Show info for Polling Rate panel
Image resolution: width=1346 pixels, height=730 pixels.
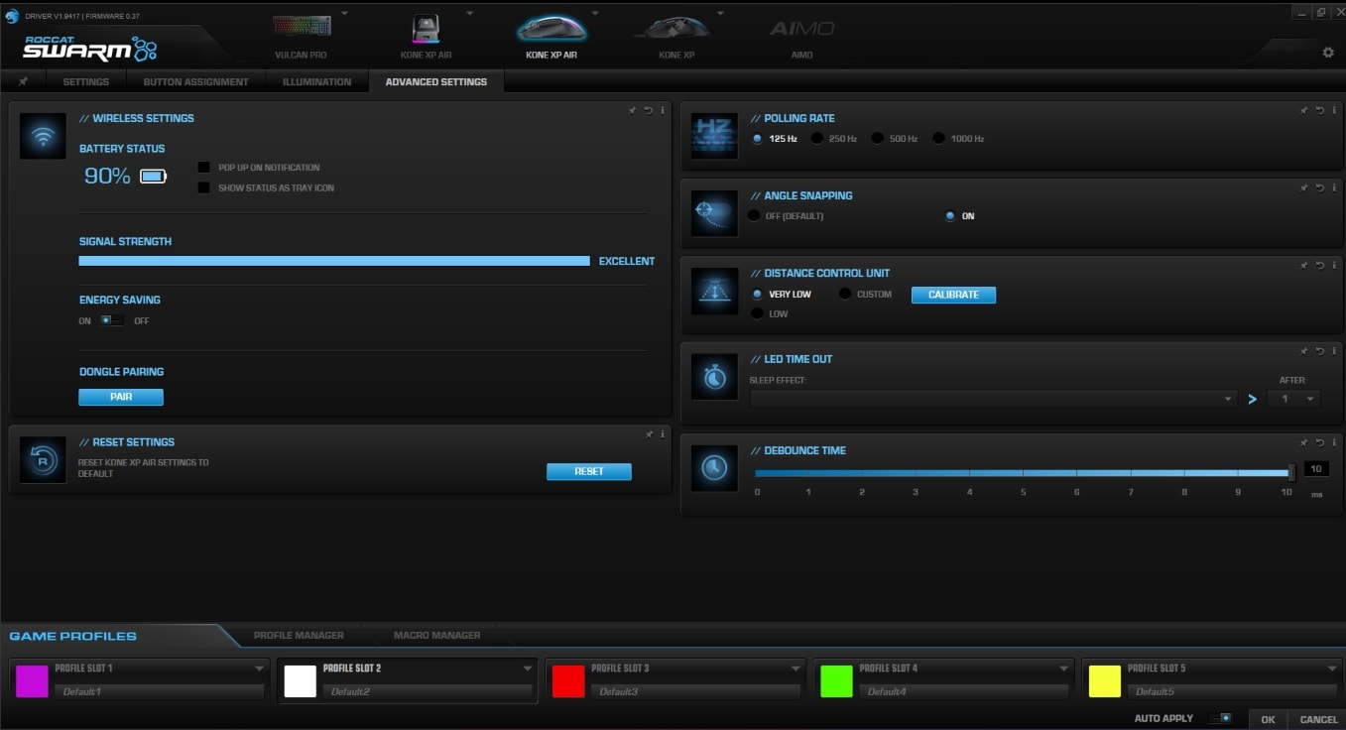point(1333,110)
